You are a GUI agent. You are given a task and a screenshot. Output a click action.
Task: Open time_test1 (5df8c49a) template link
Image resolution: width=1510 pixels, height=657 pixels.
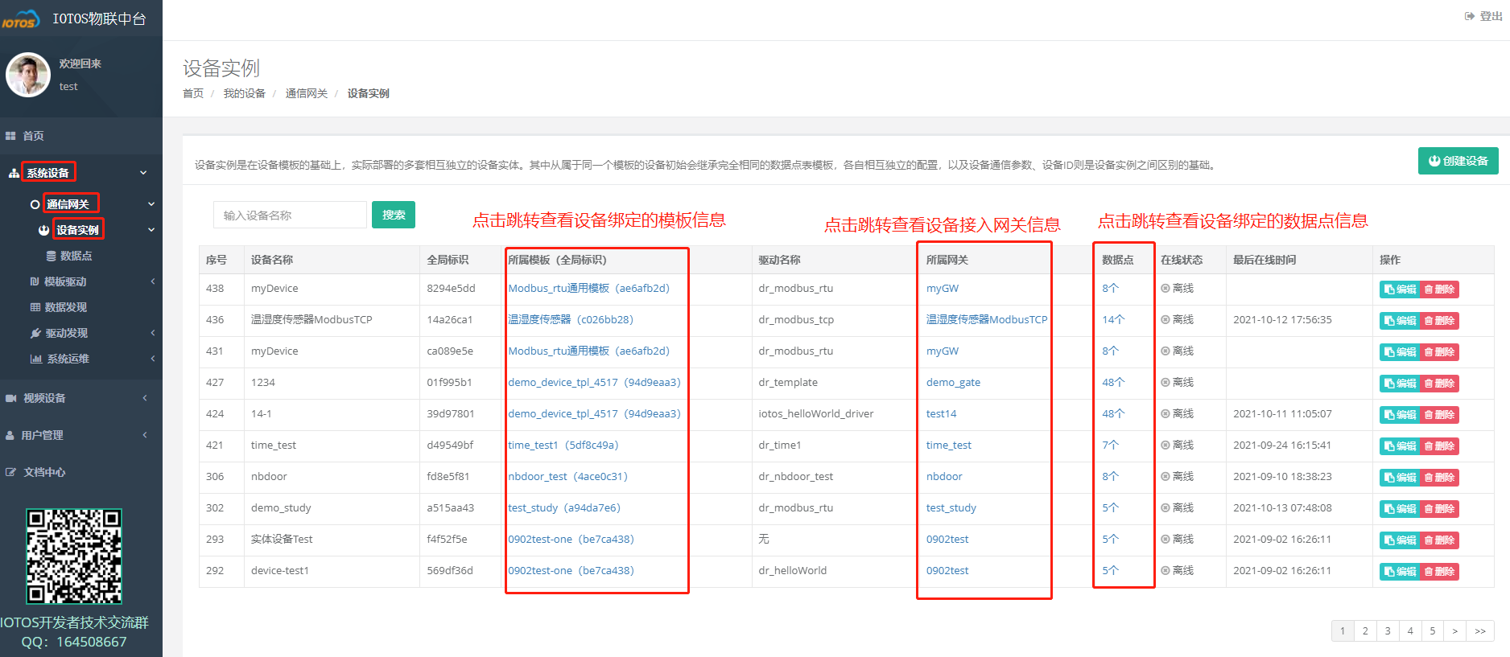point(563,445)
